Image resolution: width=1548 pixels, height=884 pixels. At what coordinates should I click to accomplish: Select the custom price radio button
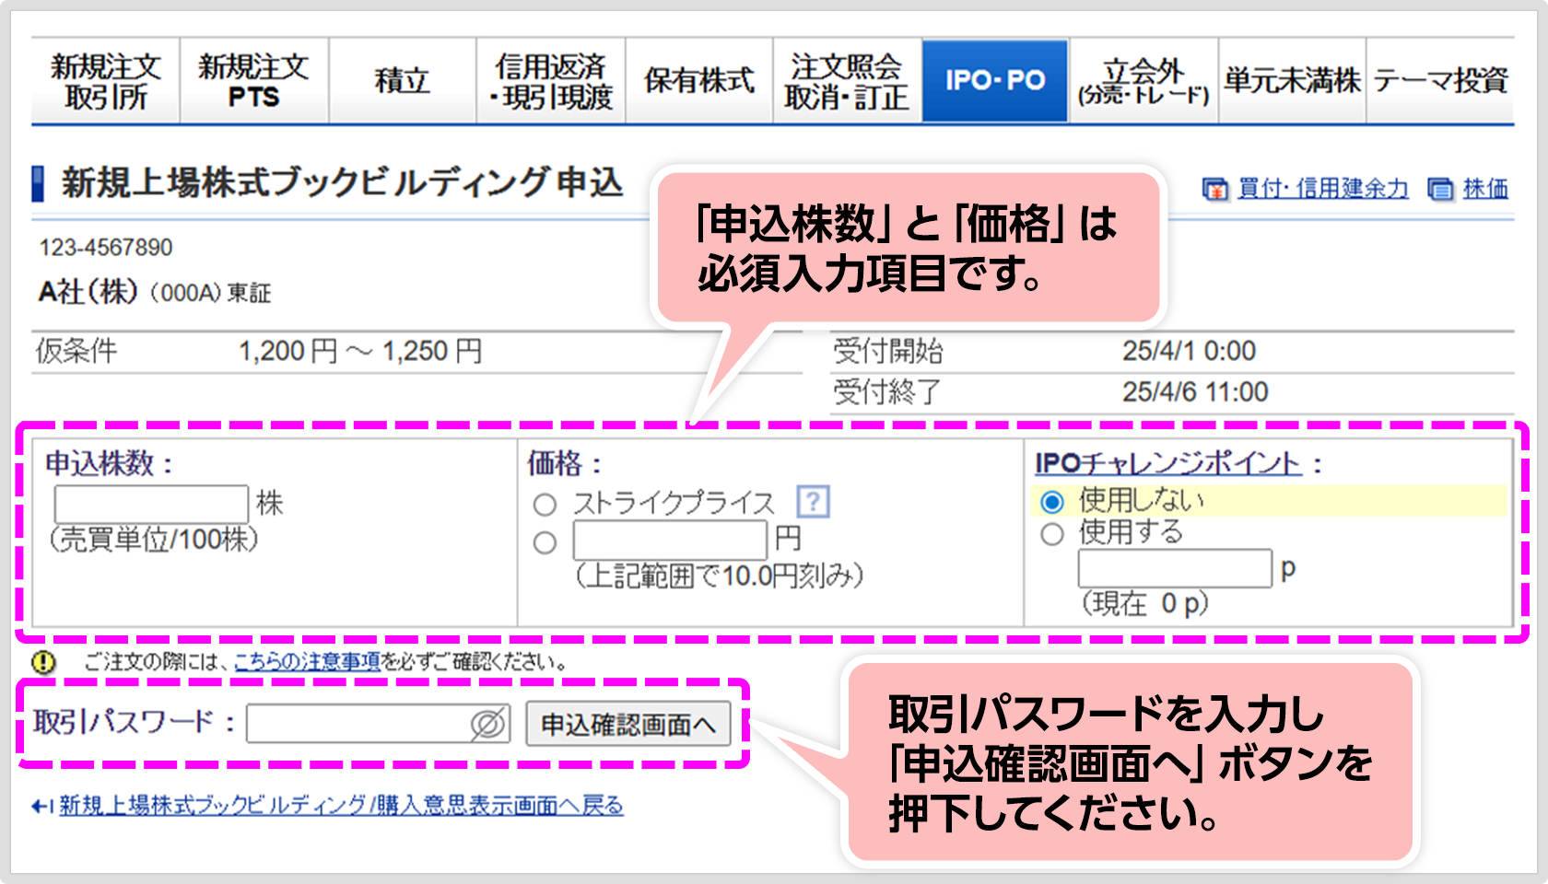tap(545, 542)
